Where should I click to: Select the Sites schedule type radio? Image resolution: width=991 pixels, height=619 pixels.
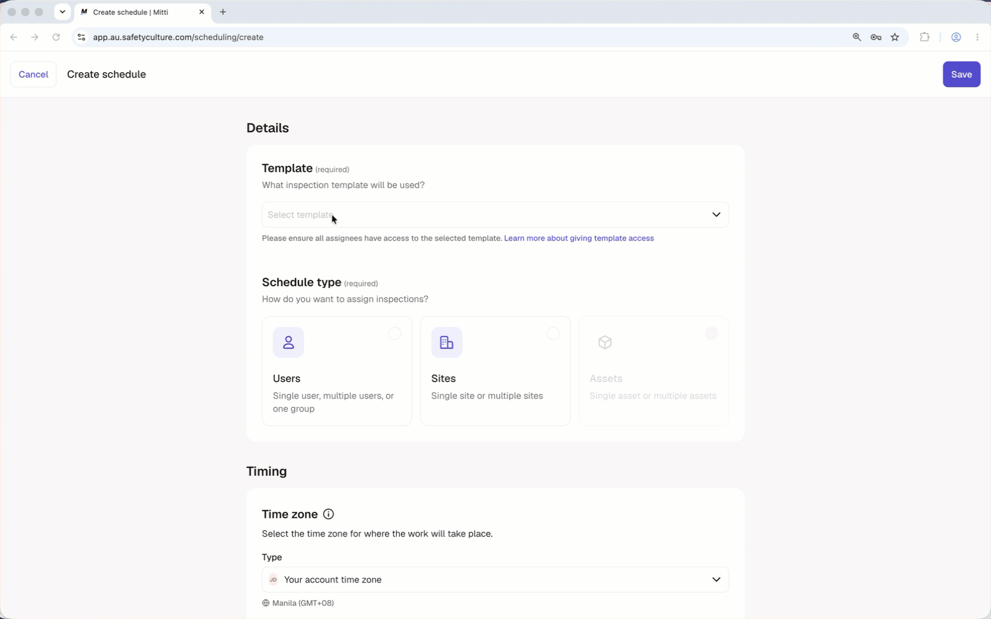tap(553, 334)
